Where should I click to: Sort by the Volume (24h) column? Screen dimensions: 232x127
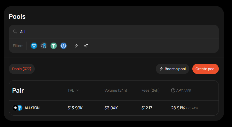pos(116,90)
